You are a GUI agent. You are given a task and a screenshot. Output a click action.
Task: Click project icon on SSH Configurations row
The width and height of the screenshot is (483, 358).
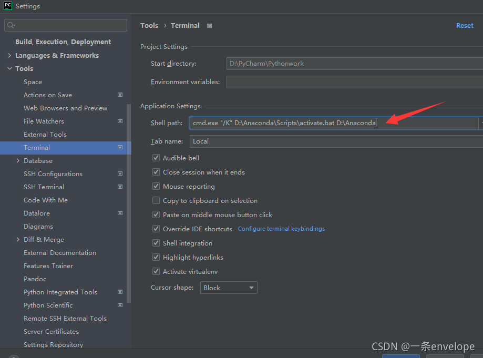pyautogui.click(x=120, y=173)
